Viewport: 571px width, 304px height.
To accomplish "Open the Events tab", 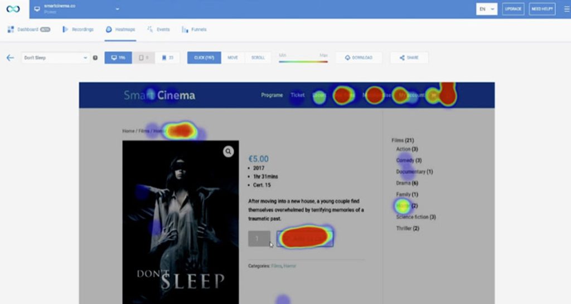I will (x=158, y=30).
